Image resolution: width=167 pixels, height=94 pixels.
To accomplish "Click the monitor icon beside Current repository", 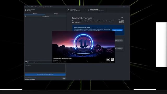I will [26, 10].
